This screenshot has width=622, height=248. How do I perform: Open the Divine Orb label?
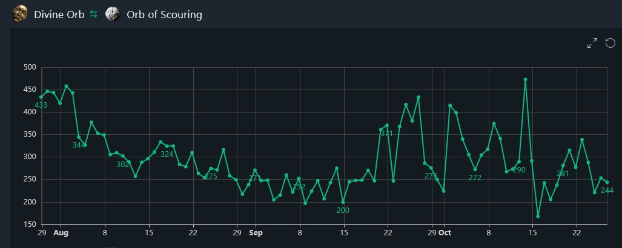click(x=59, y=15)
